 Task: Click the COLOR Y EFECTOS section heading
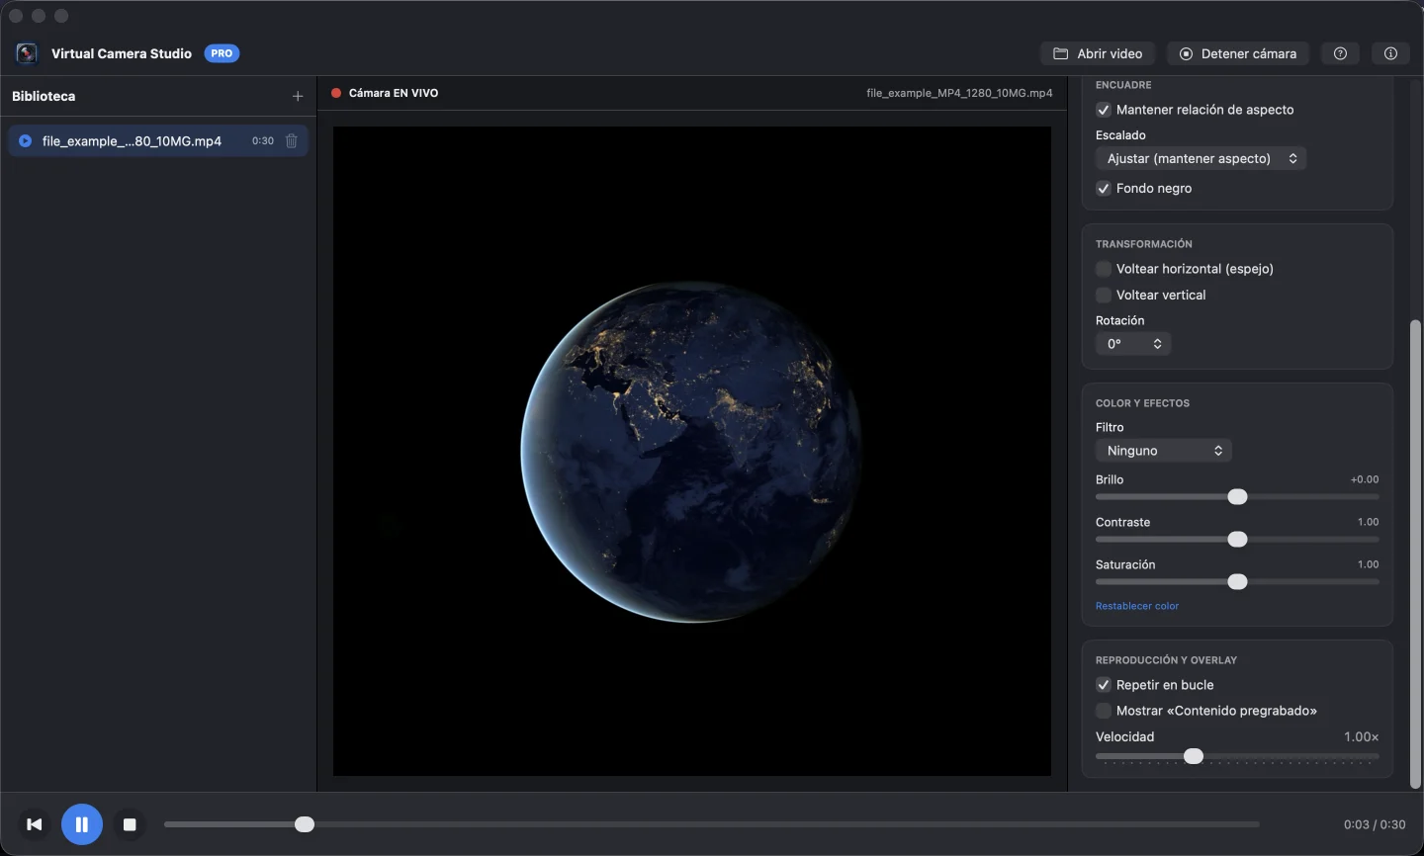tap(1142, 403)
